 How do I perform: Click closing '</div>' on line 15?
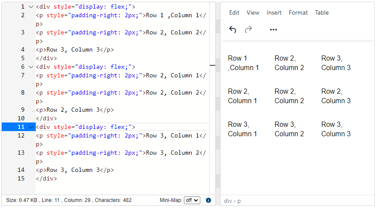point(47,178)
